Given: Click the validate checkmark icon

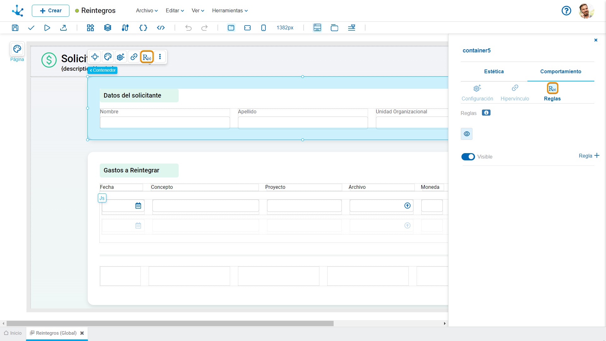Looking at the screenshot, I should 31,28.
